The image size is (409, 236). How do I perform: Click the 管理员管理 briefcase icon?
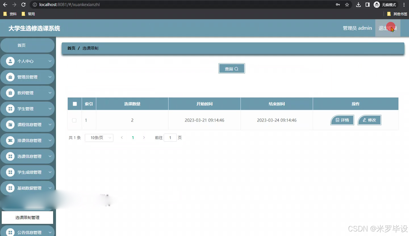point(10,77)
